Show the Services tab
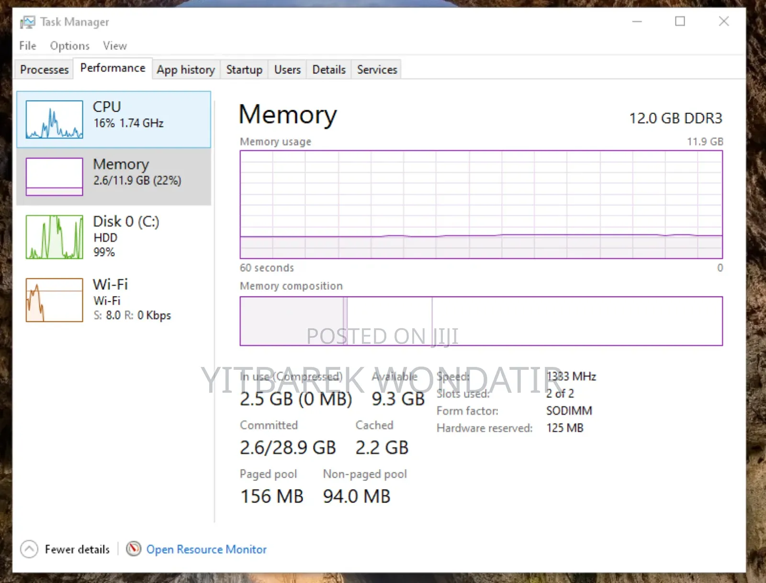Screen dimensions: 766x583 [x=377, y=69]
